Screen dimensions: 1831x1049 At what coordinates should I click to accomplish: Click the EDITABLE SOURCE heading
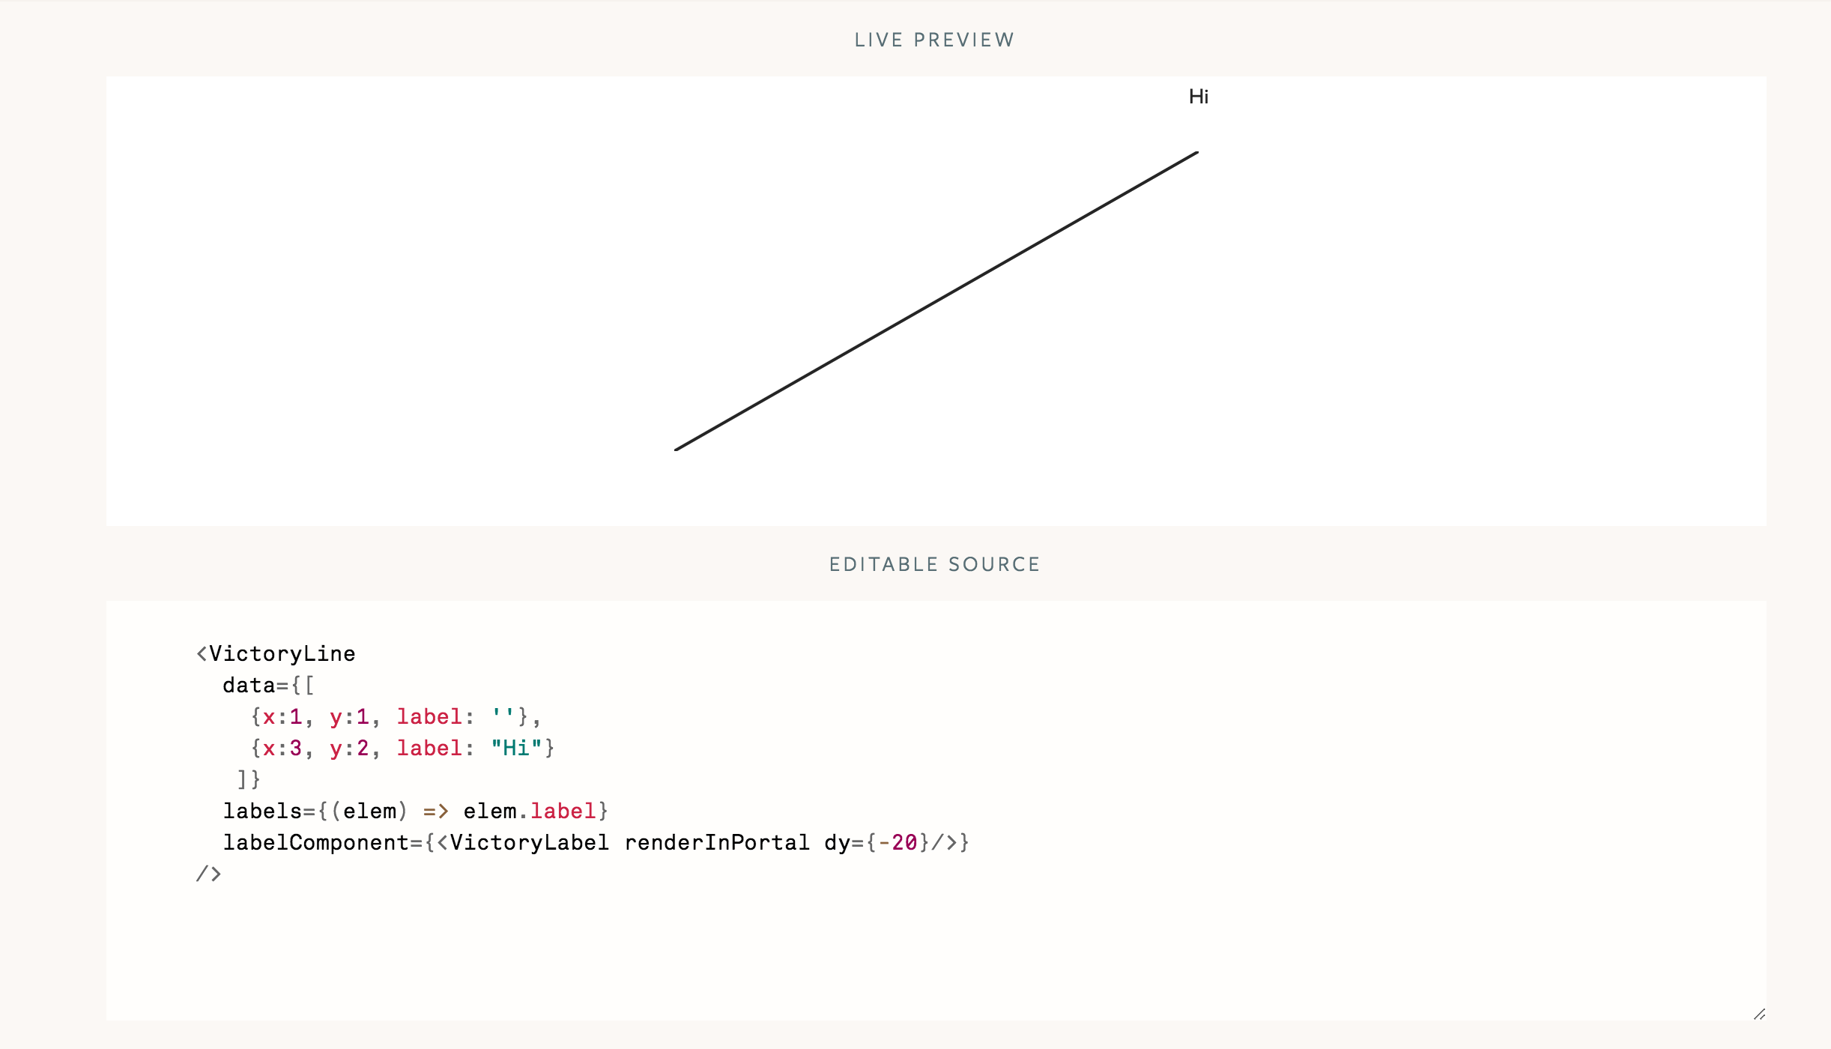tap(933, 563)
